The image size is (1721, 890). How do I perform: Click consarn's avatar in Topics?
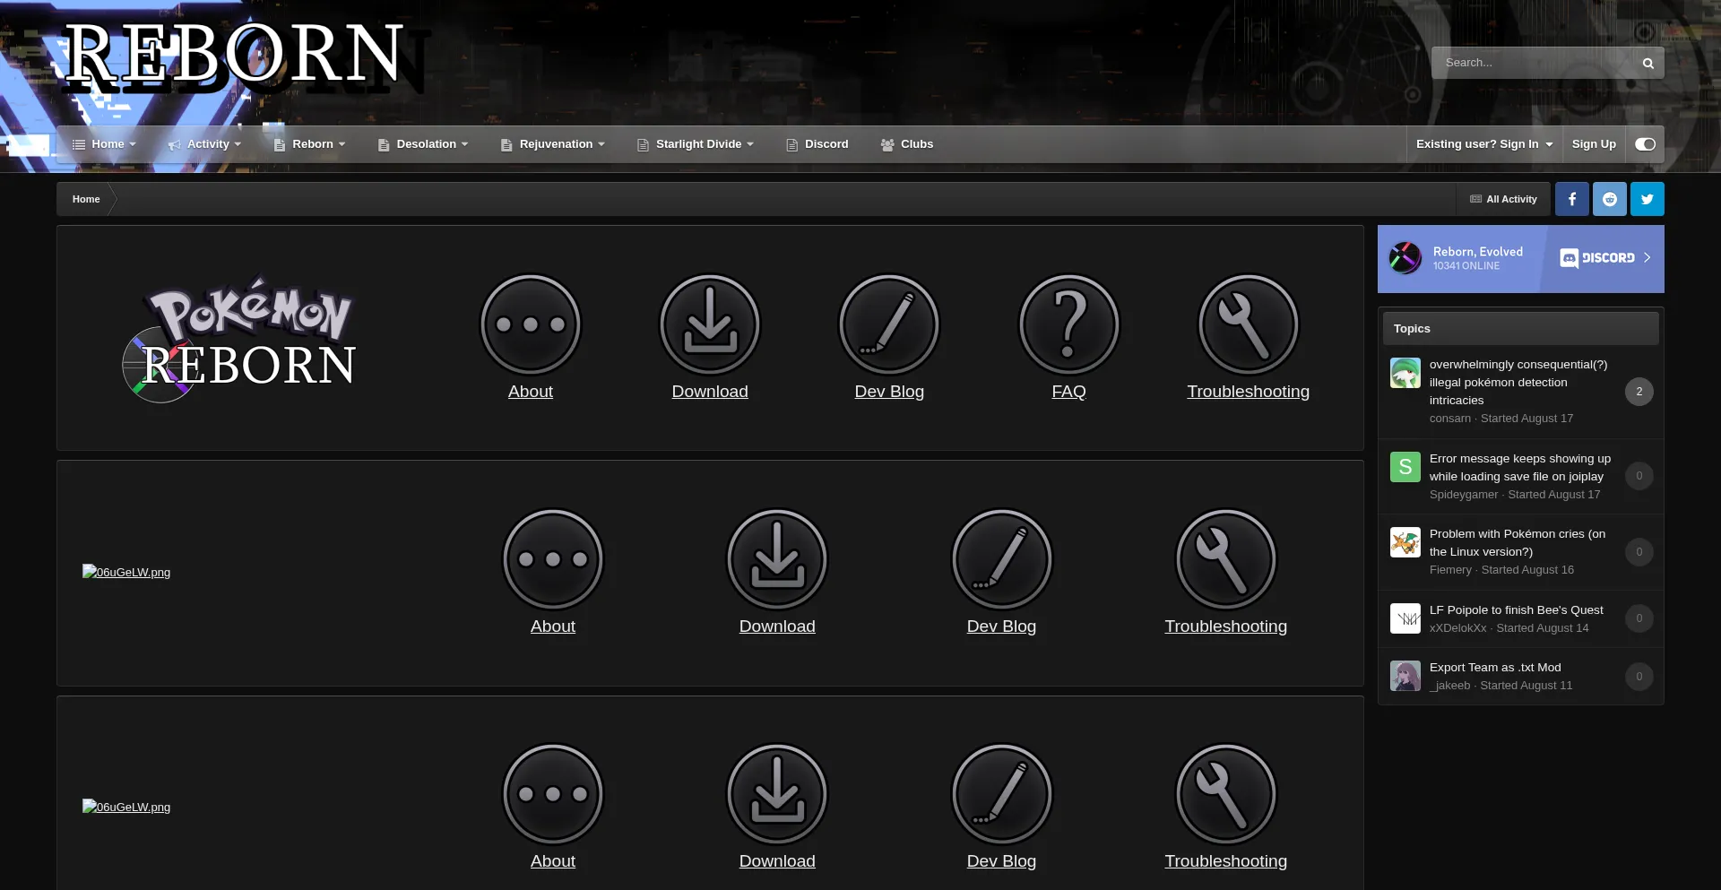click(1405, 373)
